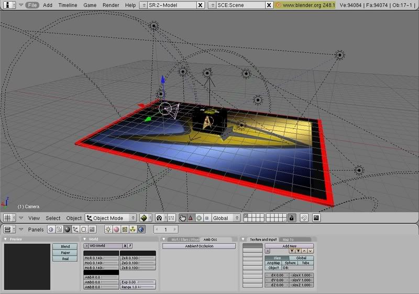Click the proportional edit falloff icon

click(x=304, y=218)
